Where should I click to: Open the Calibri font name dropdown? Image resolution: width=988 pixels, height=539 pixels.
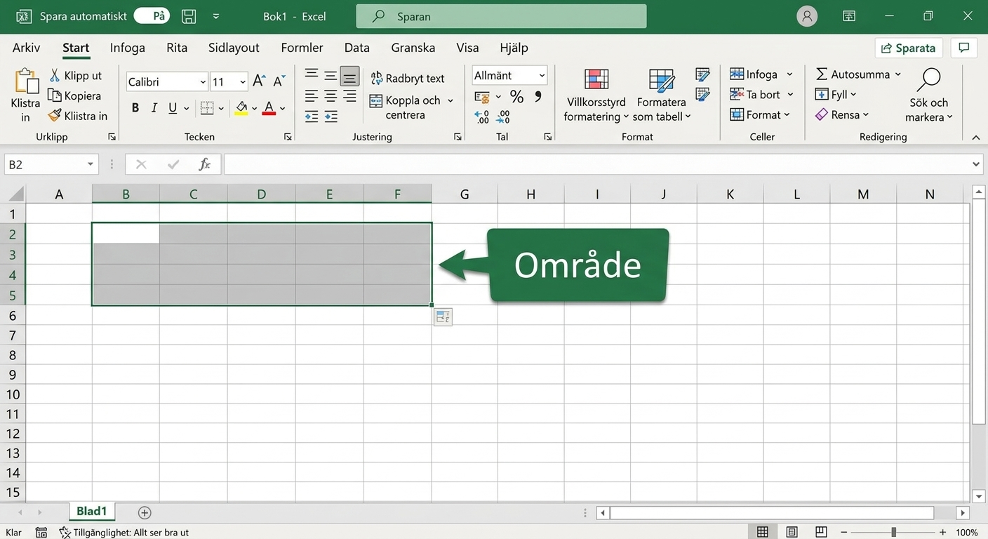tap(203, 82)
